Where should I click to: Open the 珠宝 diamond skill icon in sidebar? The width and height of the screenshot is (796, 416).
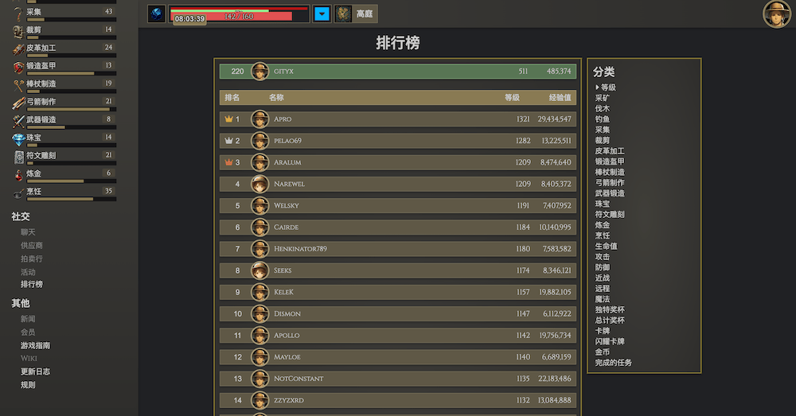click(18, 138)
